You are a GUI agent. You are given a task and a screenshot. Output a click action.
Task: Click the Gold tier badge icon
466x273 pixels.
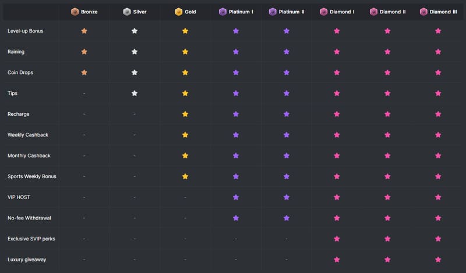(179, 12)
